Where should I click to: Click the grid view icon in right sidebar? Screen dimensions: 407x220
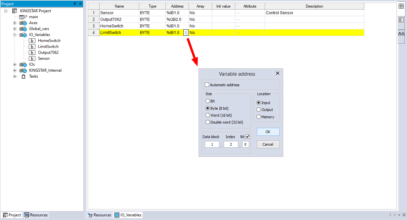click(401, 6)
